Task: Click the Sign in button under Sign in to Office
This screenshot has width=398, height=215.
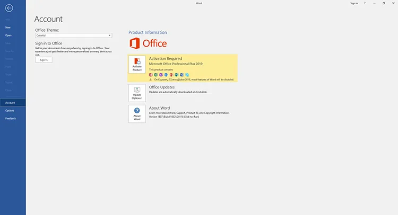Action: pyautogui.click(x=44, y=60)
